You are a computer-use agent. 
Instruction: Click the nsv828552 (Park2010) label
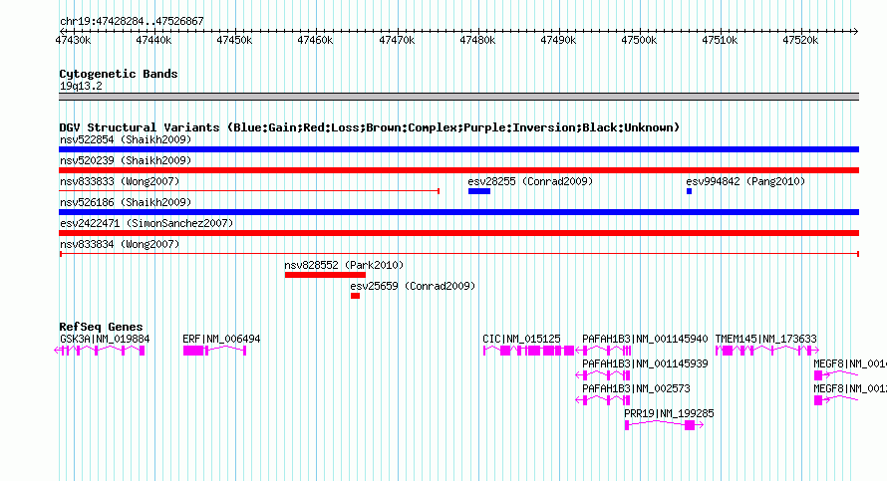click(x=344, y=265)
